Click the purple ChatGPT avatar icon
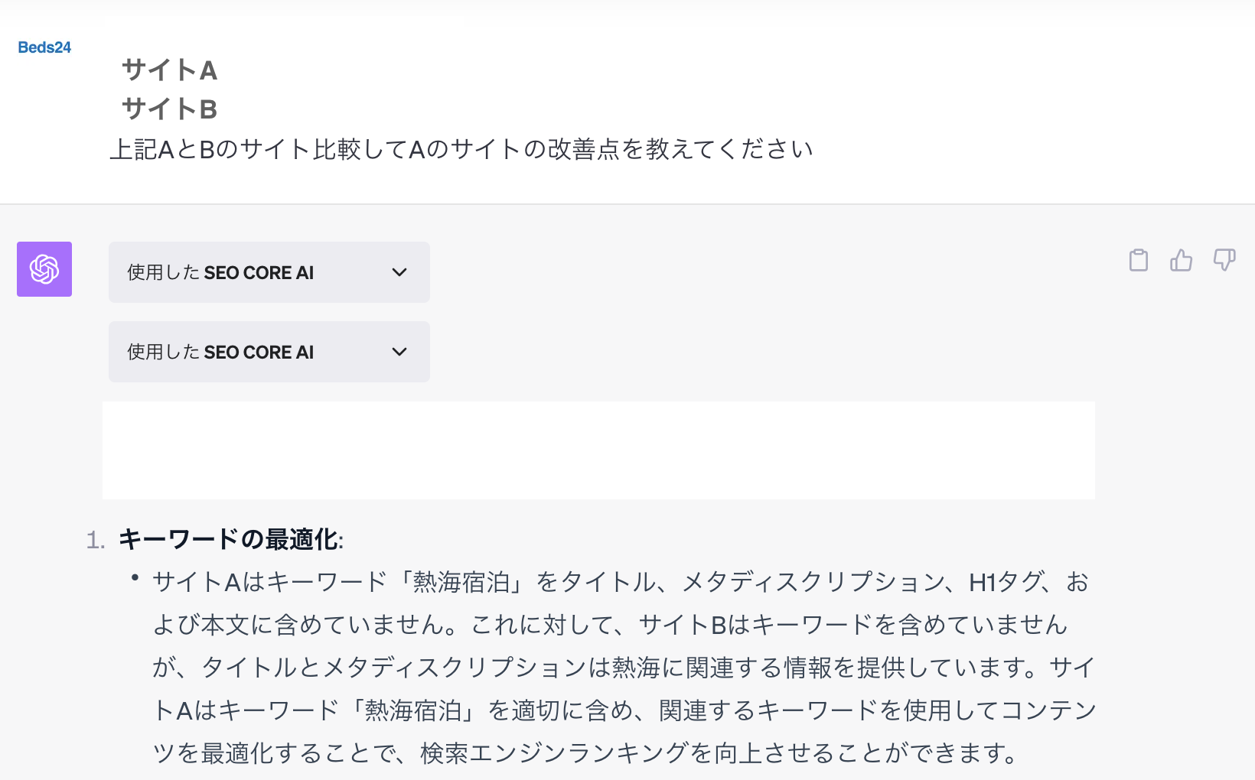This screenshot has width=1255, height=780. 44,269
